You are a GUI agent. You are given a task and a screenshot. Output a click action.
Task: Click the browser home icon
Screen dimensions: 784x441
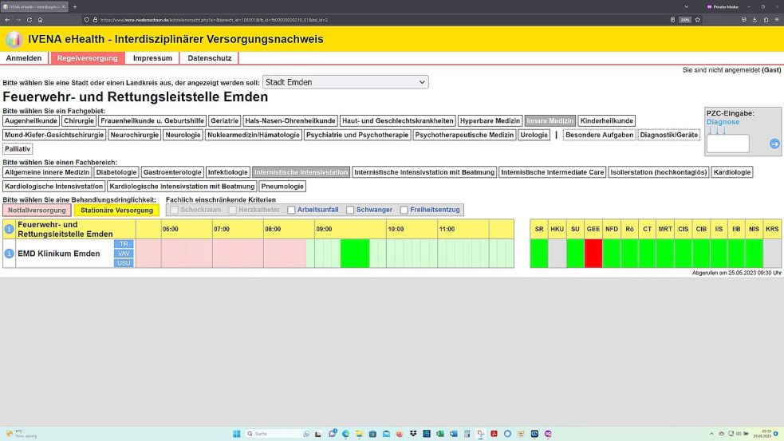(40, 20)
